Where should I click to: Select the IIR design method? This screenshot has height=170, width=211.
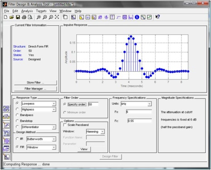[x=20, y=139]
